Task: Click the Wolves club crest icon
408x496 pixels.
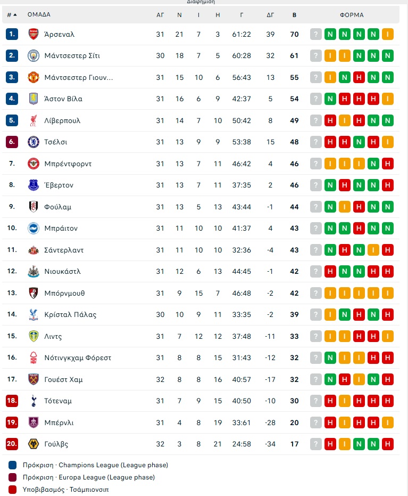Action: (x=34, y=444)
